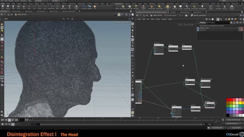The height and width of the screenshot is (137, 244).
Task: Click the timeline range slider bar
Action: coord(121,124)
